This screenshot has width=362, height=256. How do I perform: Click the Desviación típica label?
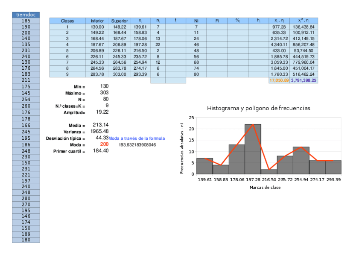[65, 138]
